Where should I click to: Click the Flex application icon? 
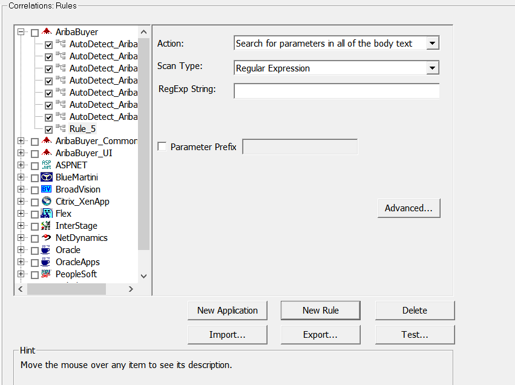coord(47,213)
